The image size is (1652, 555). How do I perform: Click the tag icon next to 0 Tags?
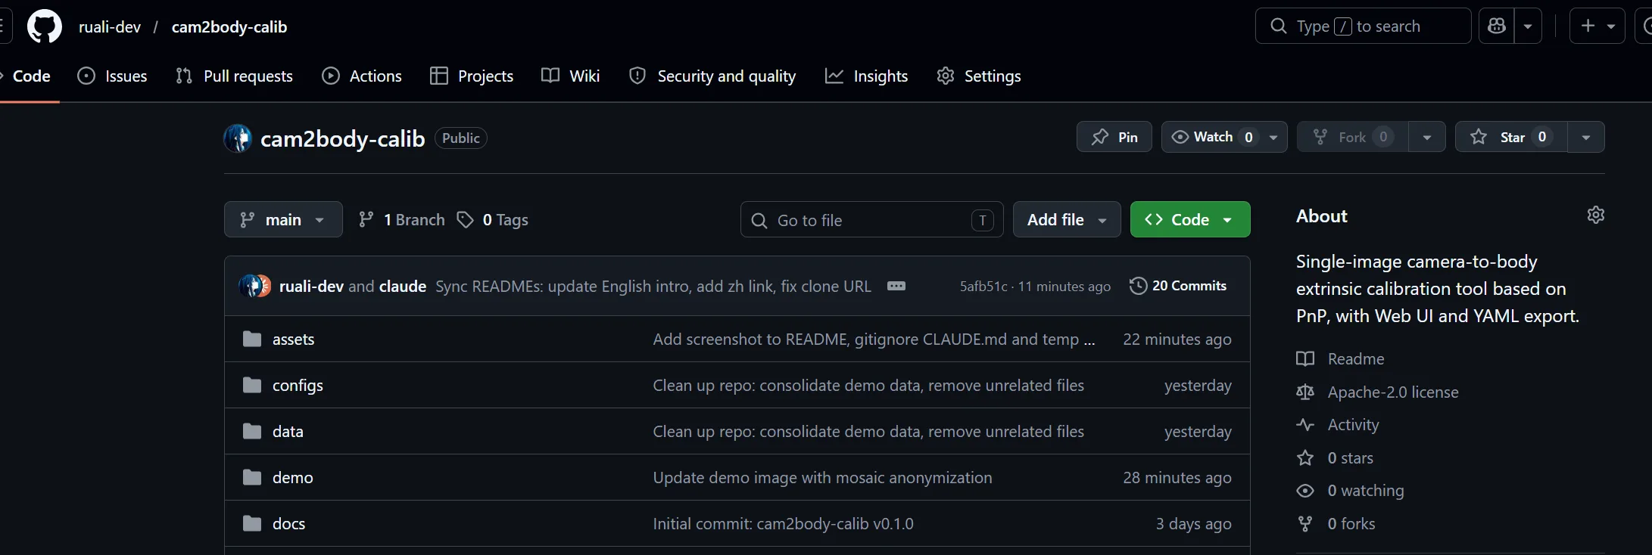tap(466, 219)
